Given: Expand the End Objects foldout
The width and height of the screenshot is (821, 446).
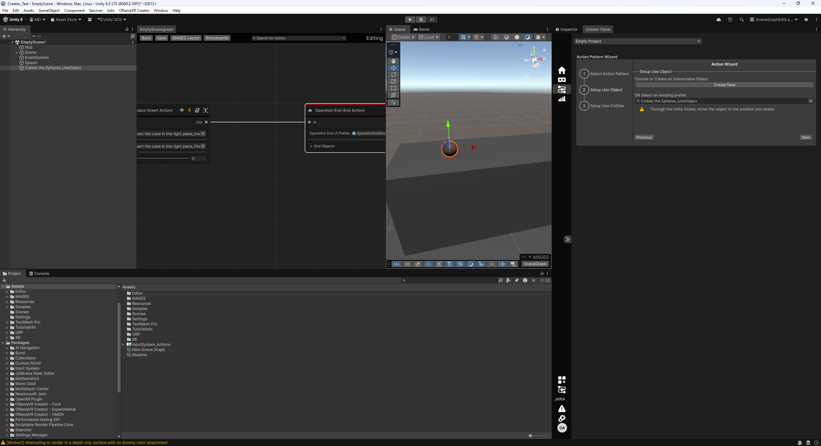Looking at the screenshot, I should click(x=311, y=146).
